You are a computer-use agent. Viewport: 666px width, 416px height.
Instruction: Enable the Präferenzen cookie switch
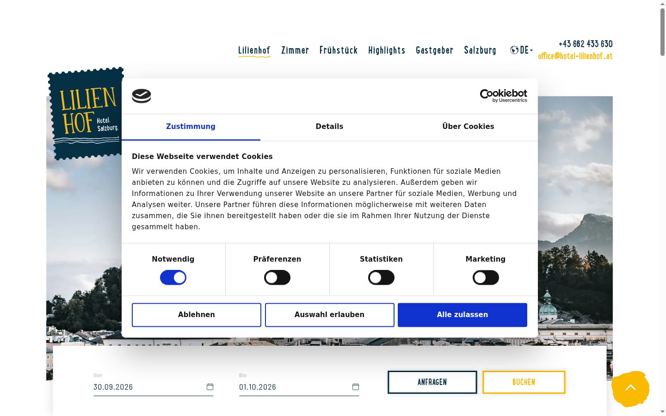tap(277, 278)
